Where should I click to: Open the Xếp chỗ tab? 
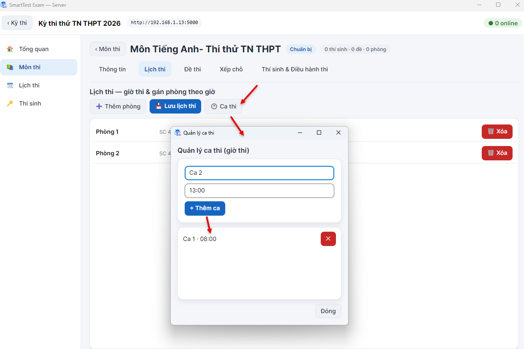[x=231, y=69]
